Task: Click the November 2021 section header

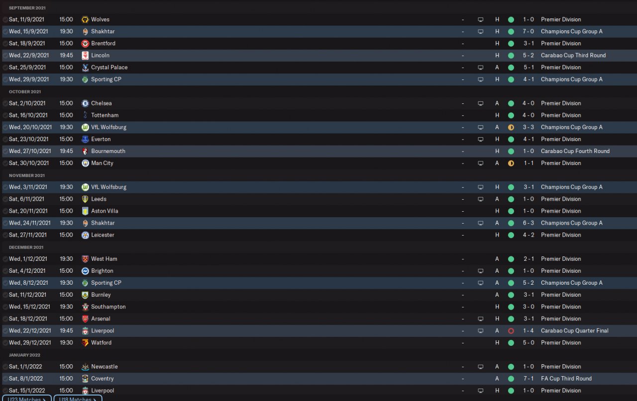Action: click(x=26, y=175)
